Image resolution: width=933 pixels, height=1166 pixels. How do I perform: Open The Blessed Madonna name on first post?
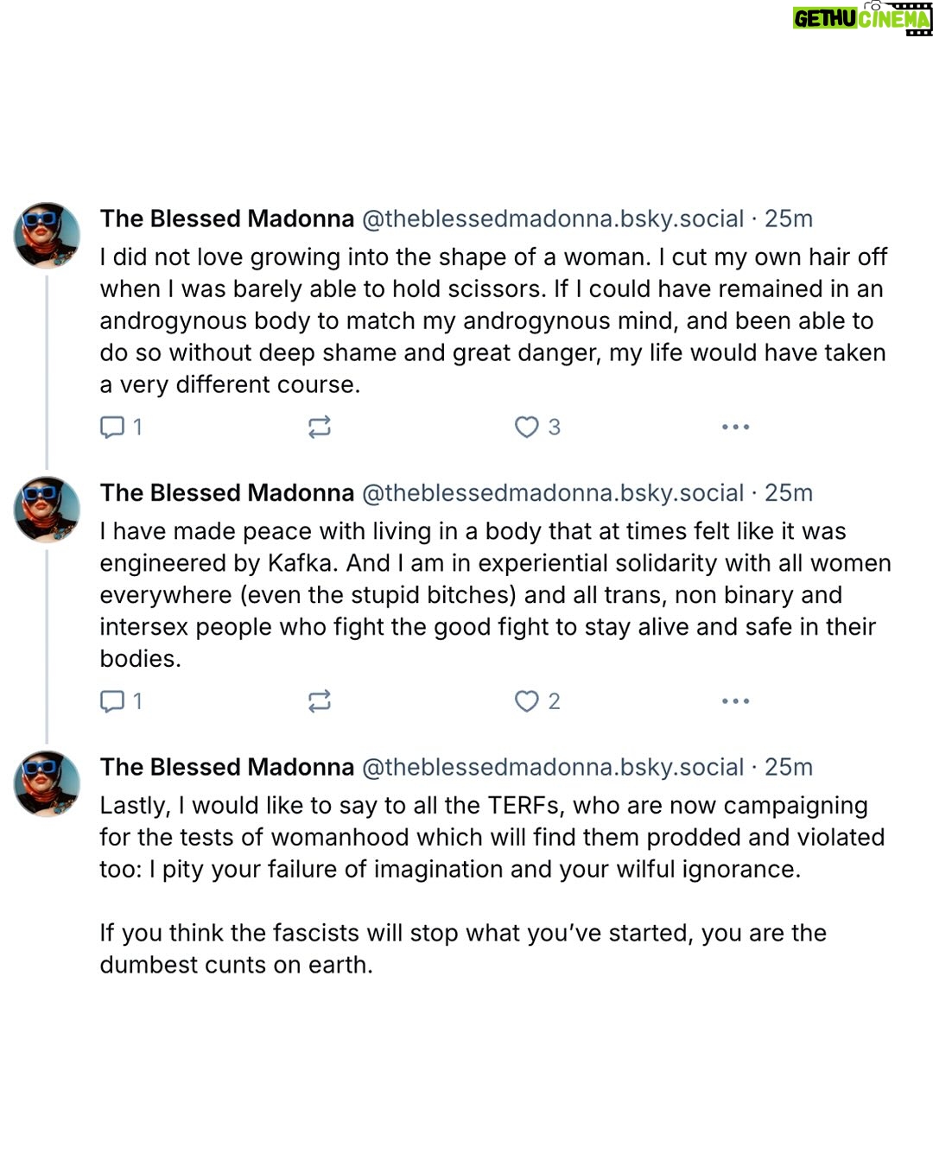pos(226,219)
